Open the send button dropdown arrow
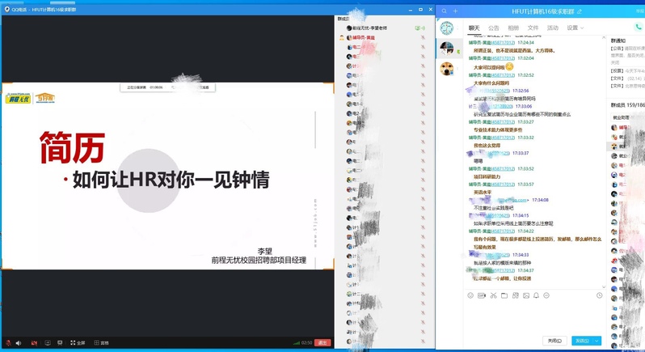Screen dimensions: 645x352 [596, 341]
